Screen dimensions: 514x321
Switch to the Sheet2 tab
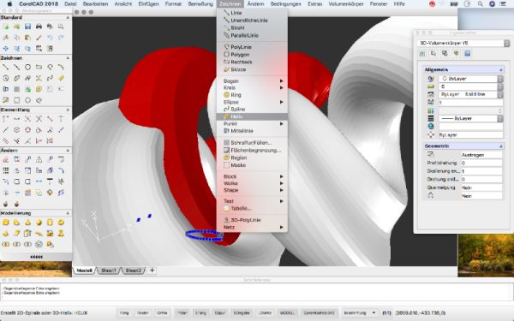[x=134, y=270]
